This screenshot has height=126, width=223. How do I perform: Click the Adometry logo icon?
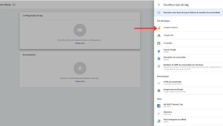[x=159, y=113]
